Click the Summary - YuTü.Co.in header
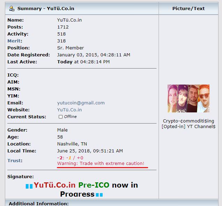The width and height of the screenshot is (222, 206). (46, 8)
